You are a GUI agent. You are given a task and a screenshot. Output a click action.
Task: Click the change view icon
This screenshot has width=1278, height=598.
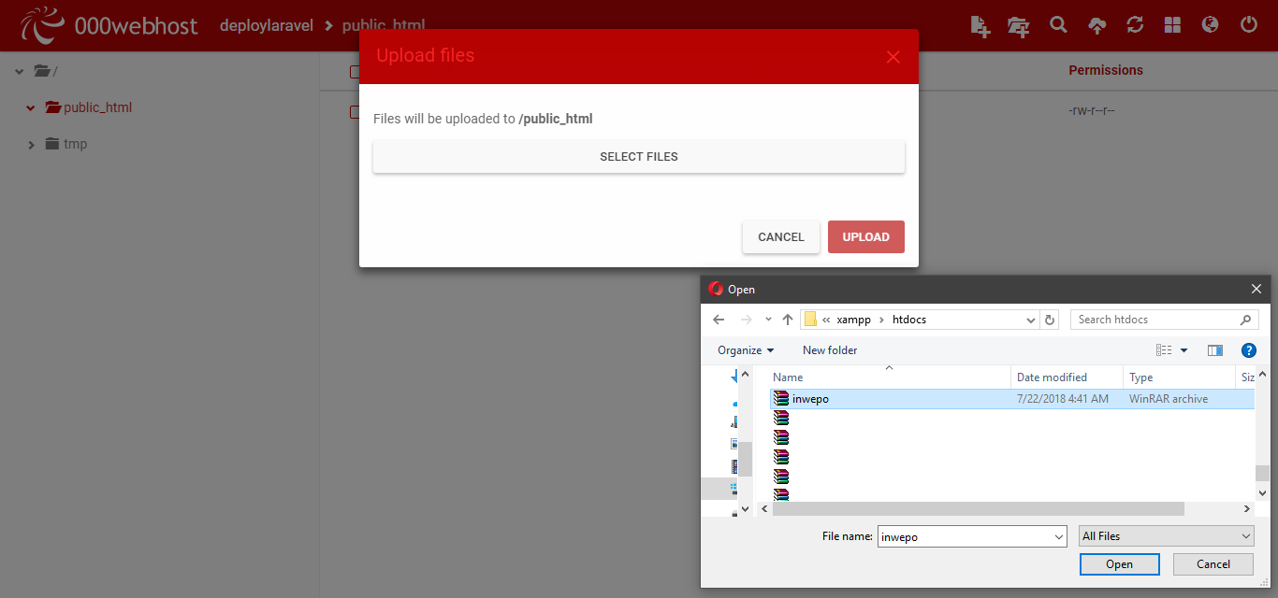tap(1164, 350)
